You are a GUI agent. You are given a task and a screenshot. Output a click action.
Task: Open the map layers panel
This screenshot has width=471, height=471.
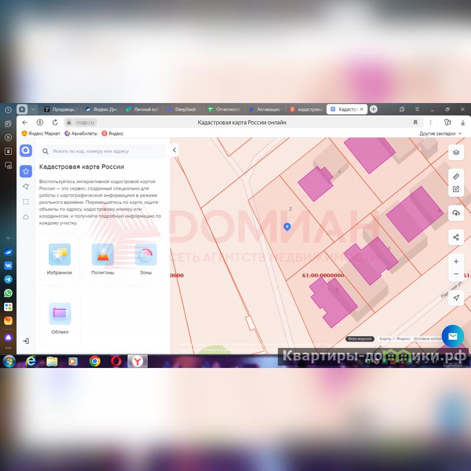pyautogui.click(x=456, y=152)
